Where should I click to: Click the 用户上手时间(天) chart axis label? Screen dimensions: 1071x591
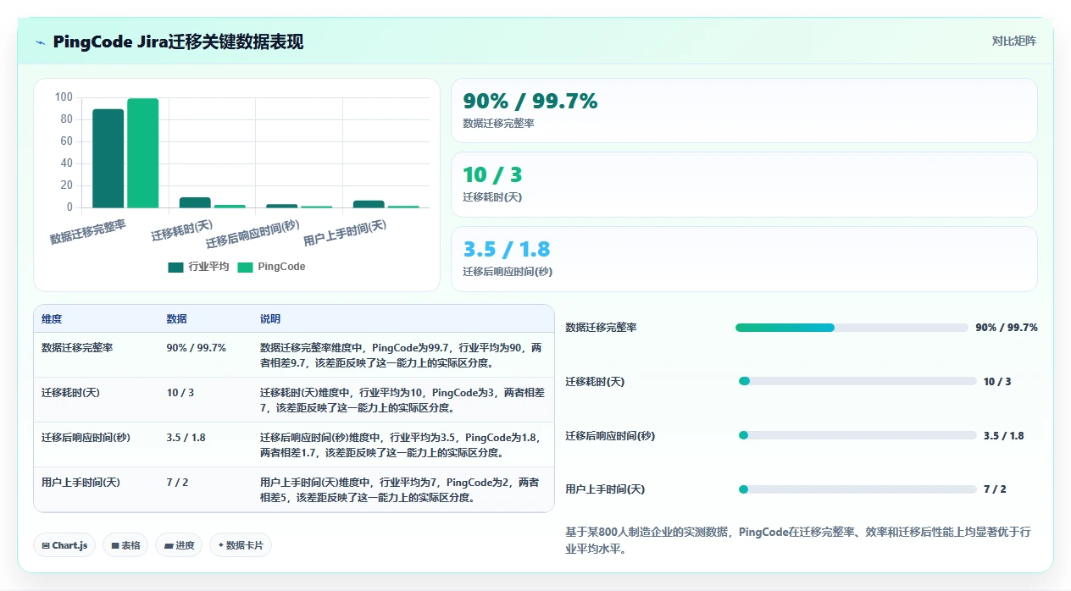[x=345, y=233]
